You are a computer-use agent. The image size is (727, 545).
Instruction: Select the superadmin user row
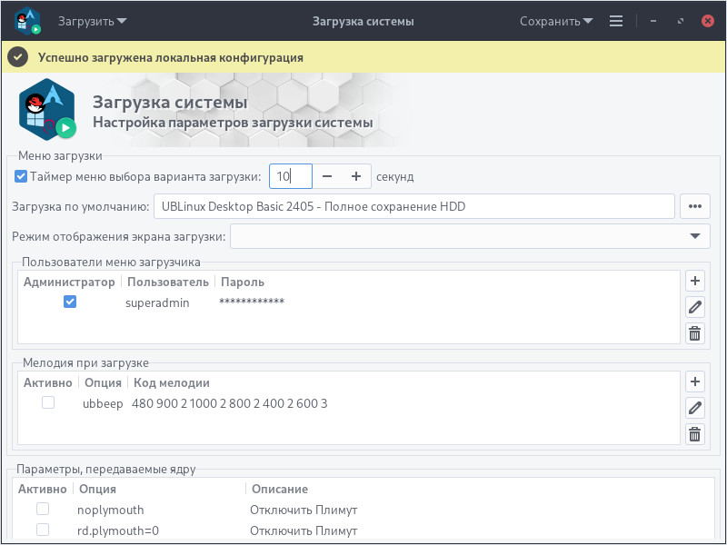[349, 302]
